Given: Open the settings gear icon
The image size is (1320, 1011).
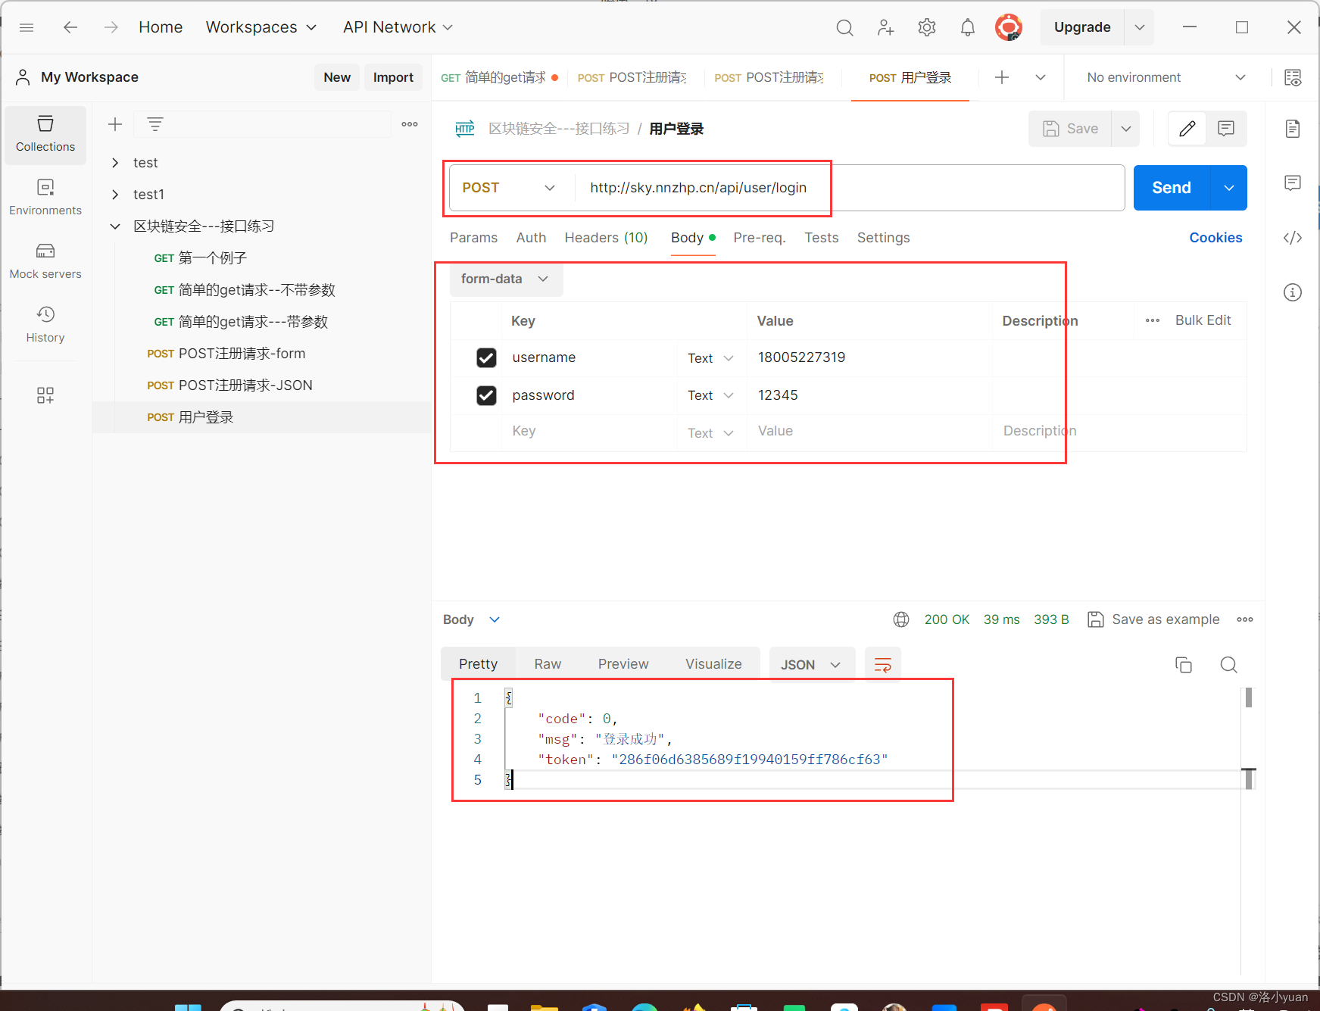Looking at the screenshot, I should click(x=927, y=28).
